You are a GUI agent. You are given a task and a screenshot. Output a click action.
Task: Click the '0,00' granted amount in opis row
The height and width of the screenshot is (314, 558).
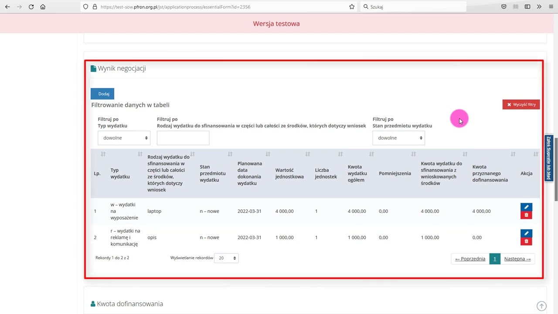click(x=477, y=237)
